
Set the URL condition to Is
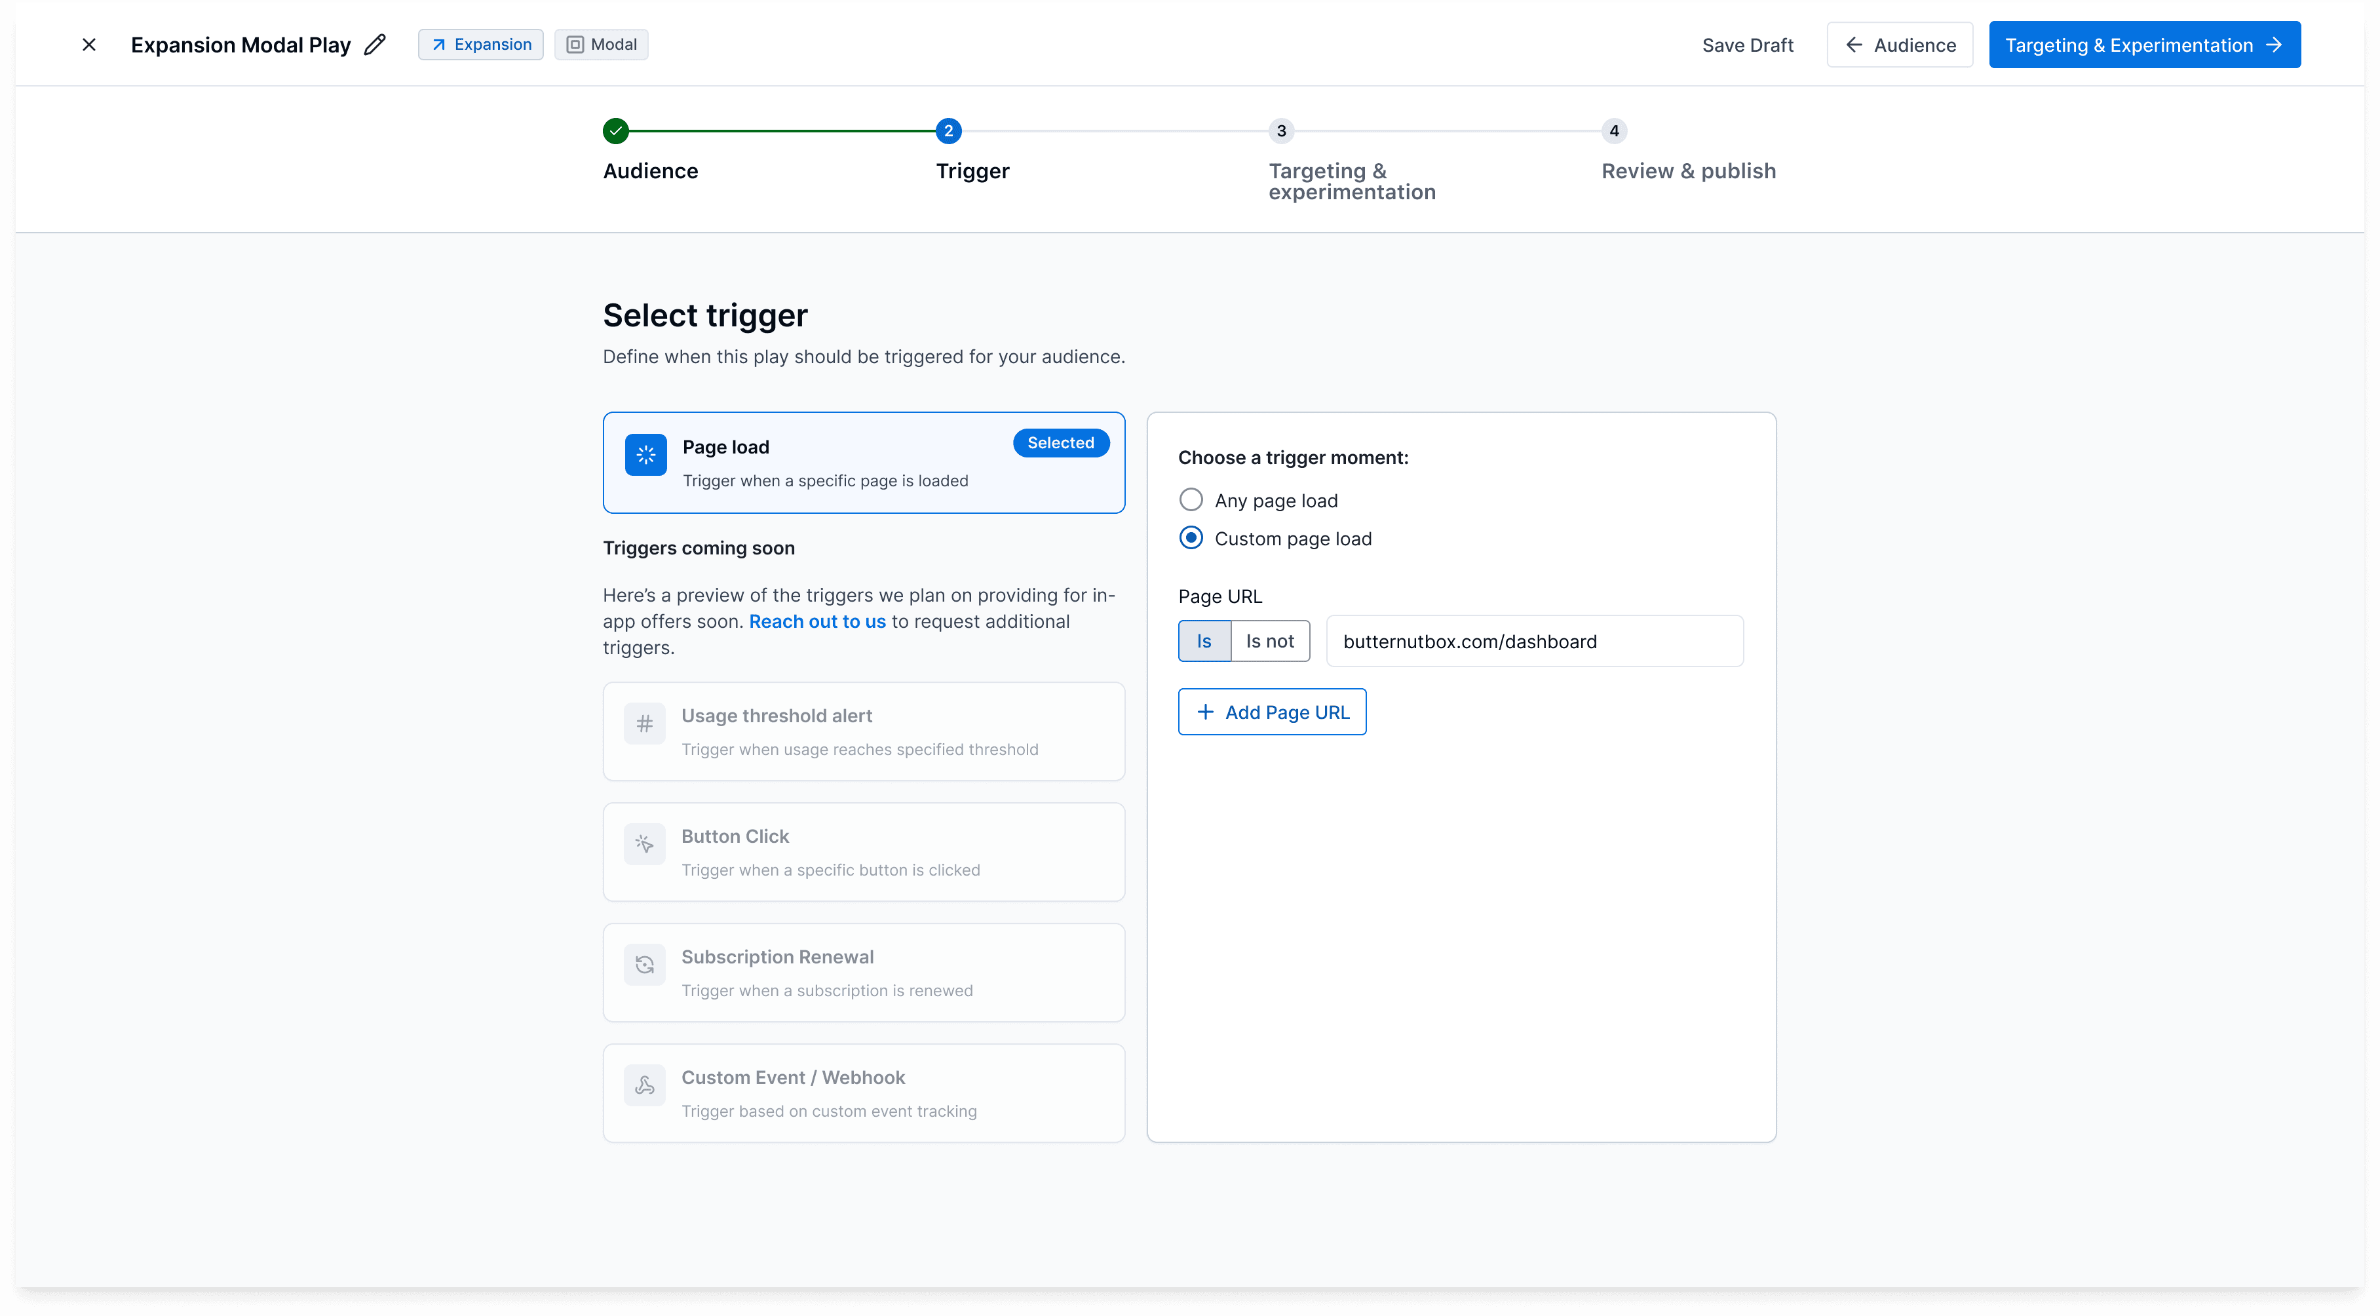1204,642
